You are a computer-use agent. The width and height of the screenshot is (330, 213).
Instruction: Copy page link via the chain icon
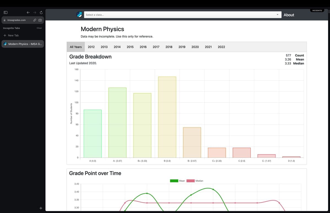35,20
